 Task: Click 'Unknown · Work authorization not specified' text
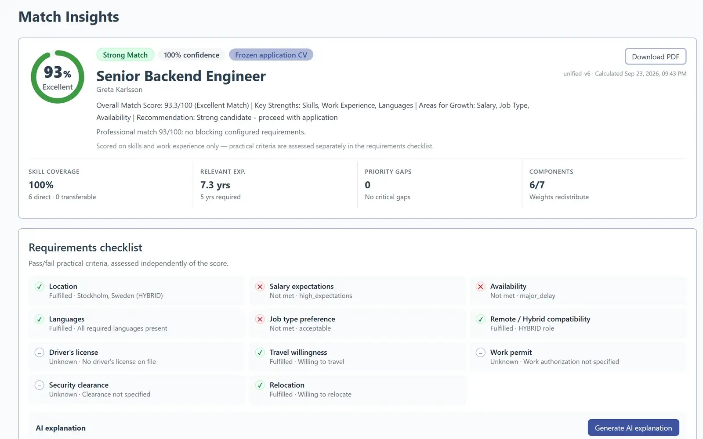tap(555, 362)
